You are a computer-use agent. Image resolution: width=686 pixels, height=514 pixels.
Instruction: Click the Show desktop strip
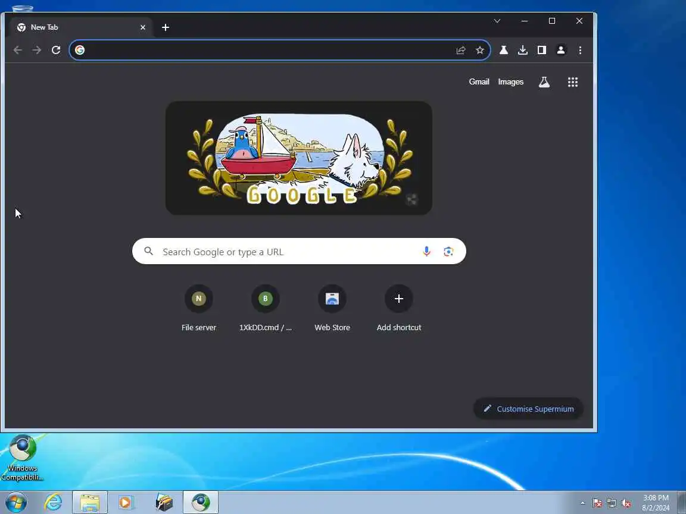click(x=681, y=503)
